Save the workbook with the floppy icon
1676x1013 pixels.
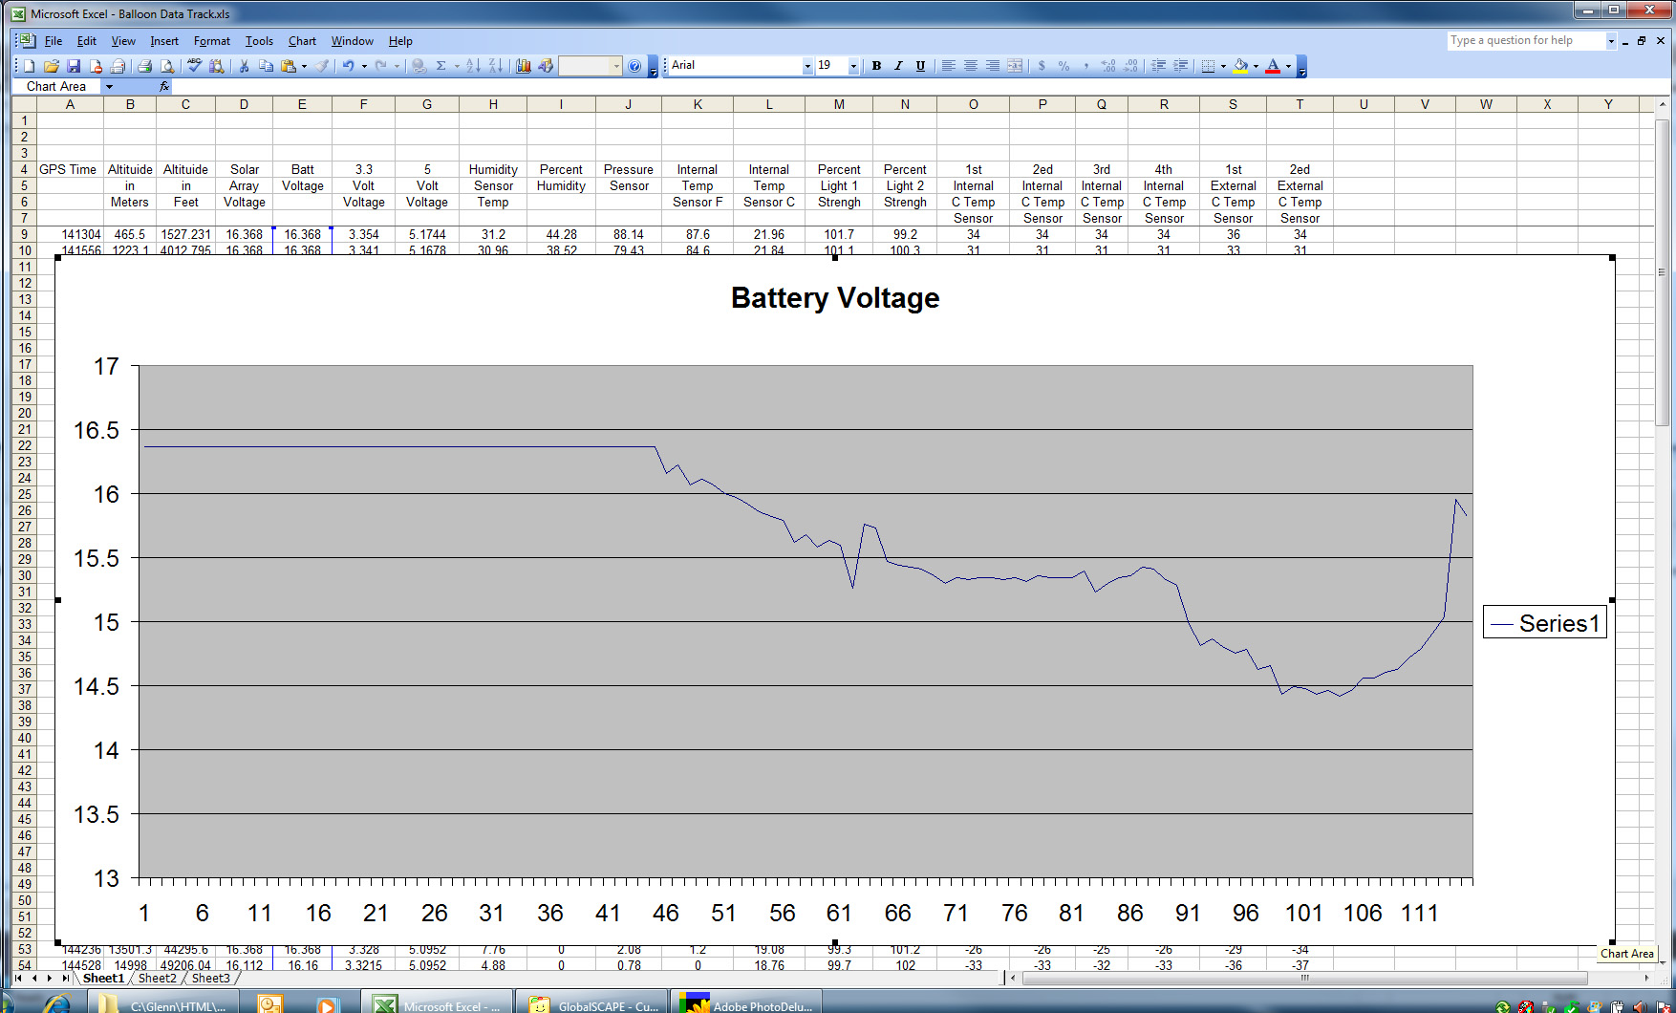coord(74,66)
